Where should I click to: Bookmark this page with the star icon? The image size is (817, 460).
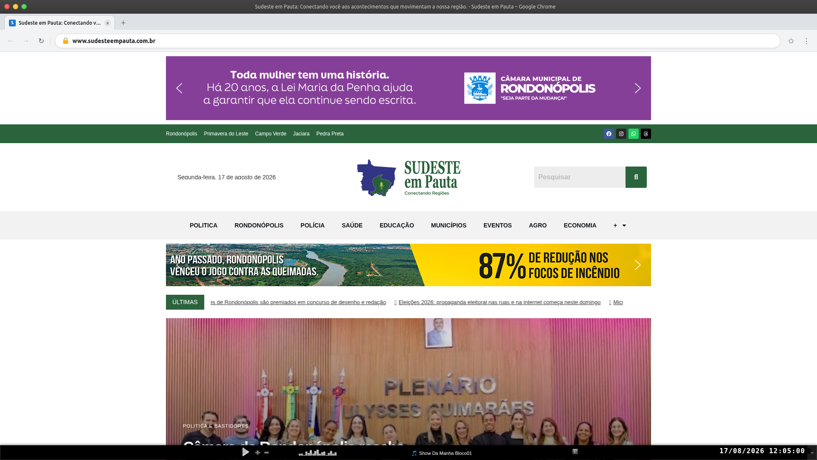click(x=791, y=41)
